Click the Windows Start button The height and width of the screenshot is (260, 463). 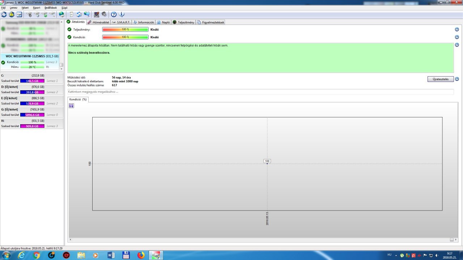coord(6,255)
